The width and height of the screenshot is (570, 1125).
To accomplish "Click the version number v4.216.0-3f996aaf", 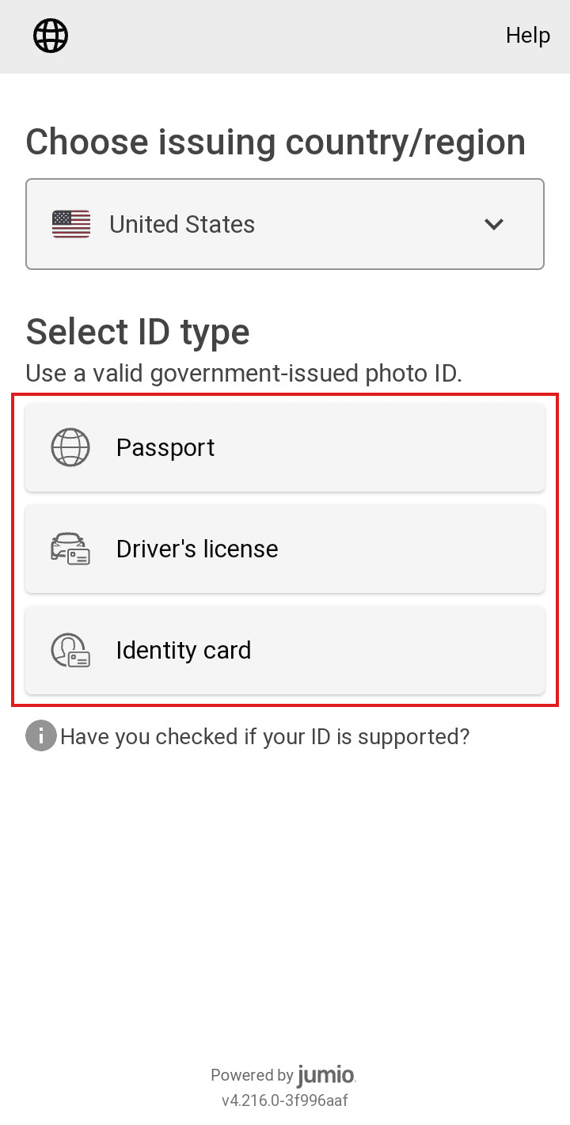I will tap(284, 1100).
